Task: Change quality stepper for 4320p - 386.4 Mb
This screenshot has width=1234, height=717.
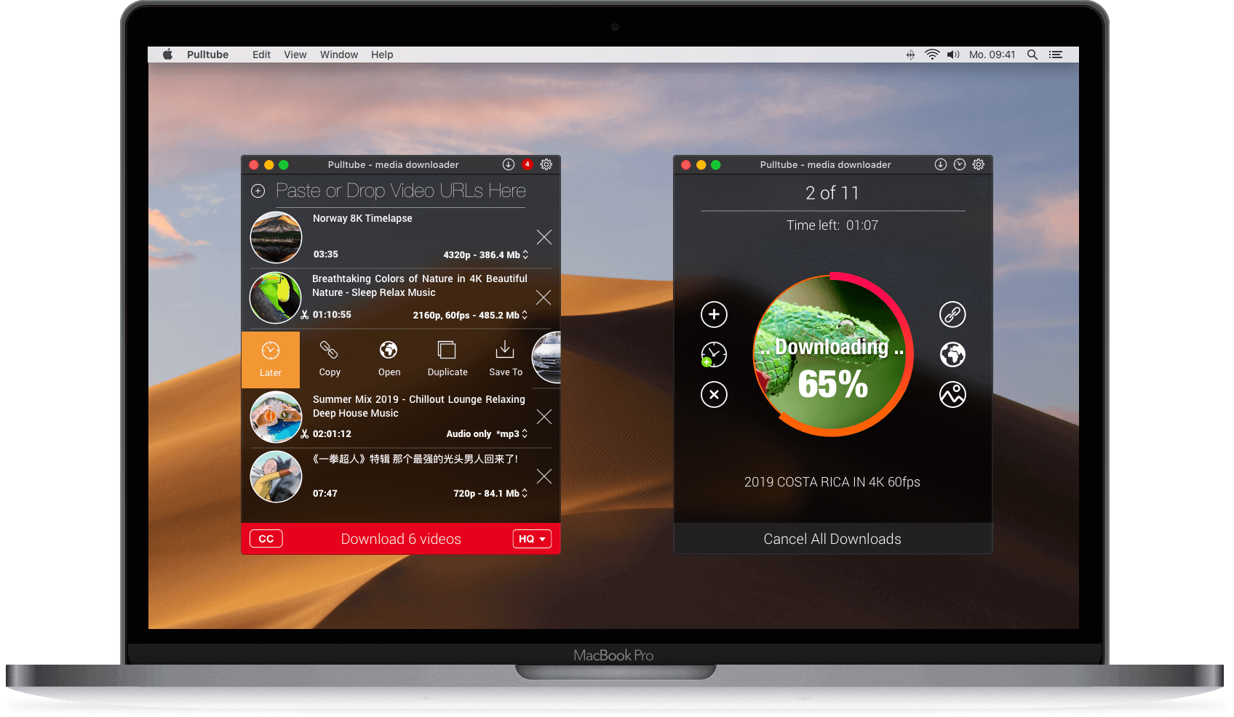Action: tap(525, 255)
